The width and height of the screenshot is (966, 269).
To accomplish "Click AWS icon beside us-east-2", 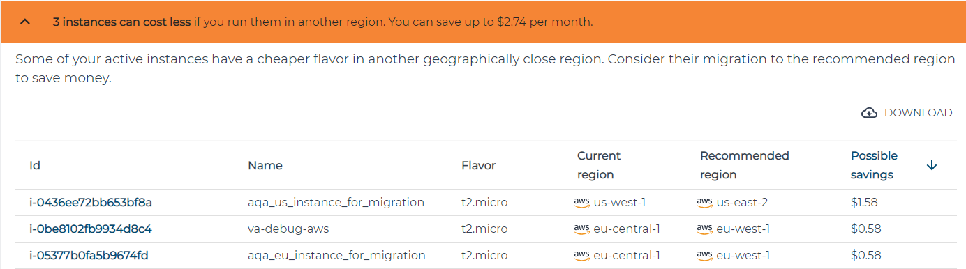I will pyautogui.click(x=704, y=203).
